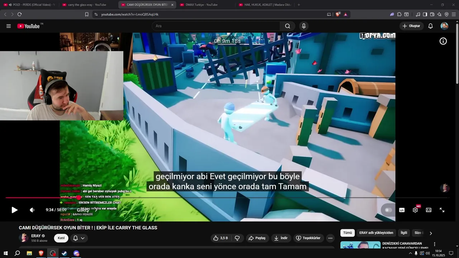Expand the subscription notification bell dropdown
This screenshot has width=459, height=258.
coord(79,238)
